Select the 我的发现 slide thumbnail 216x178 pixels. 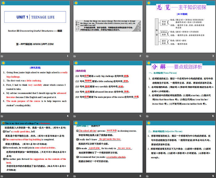coord(108,87)
